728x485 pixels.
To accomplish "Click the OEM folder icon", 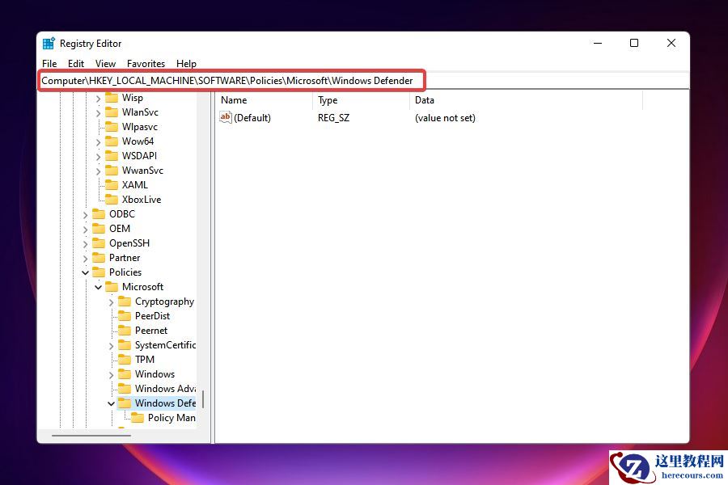I will tap(99, 228).
